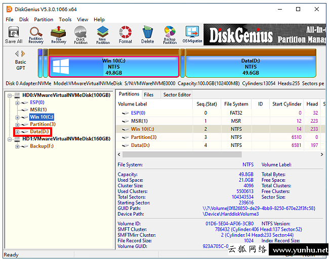Launch Partition Recovery from the toolbar

36,35
